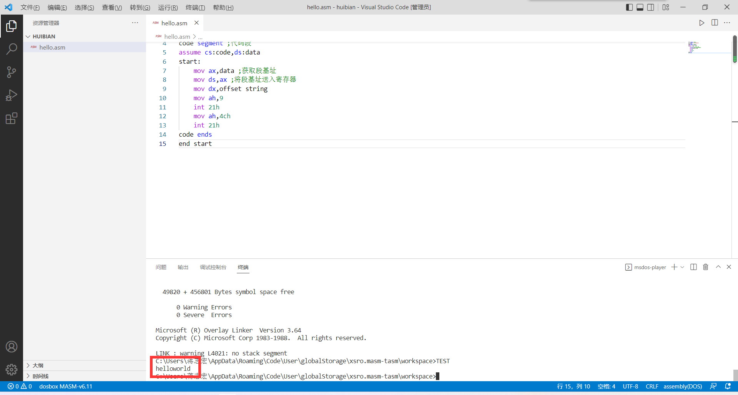Open the Source Control view
The height and width of the screenshot is (395, 738).
(x=12, y=72)
